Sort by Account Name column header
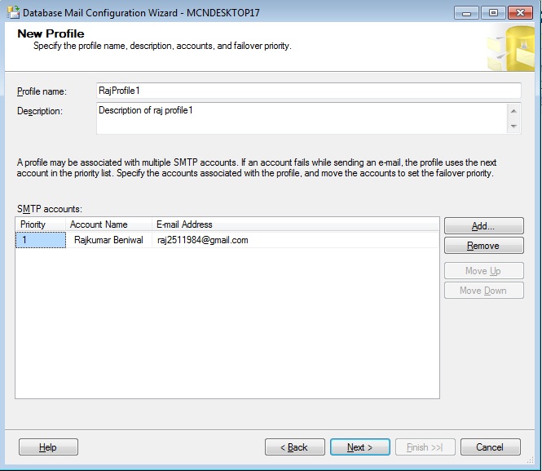The height and width of the screenshot is (471, 542). coord(109,224)
